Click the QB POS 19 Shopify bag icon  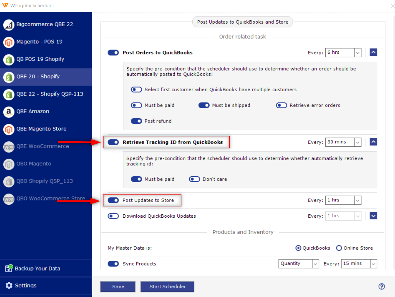(x=9, y=59)
